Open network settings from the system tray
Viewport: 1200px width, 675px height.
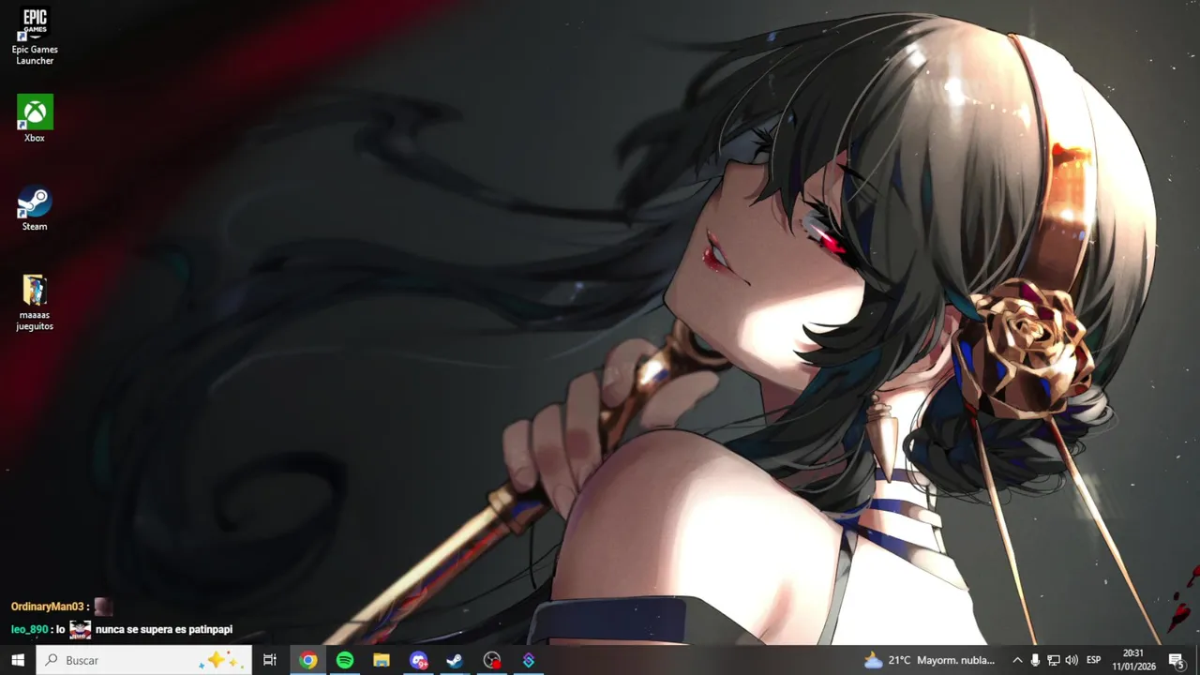pos(1053,660)
